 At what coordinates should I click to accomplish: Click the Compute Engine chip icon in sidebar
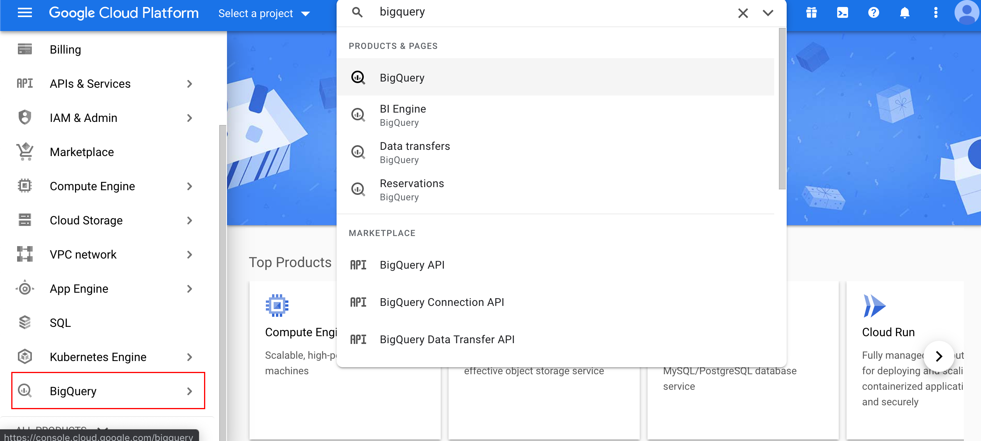[25, 186]
